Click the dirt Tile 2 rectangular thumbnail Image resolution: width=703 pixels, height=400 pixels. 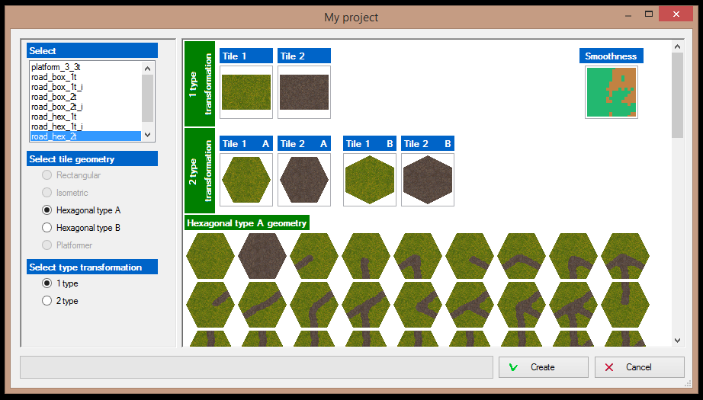pos(303,92)
